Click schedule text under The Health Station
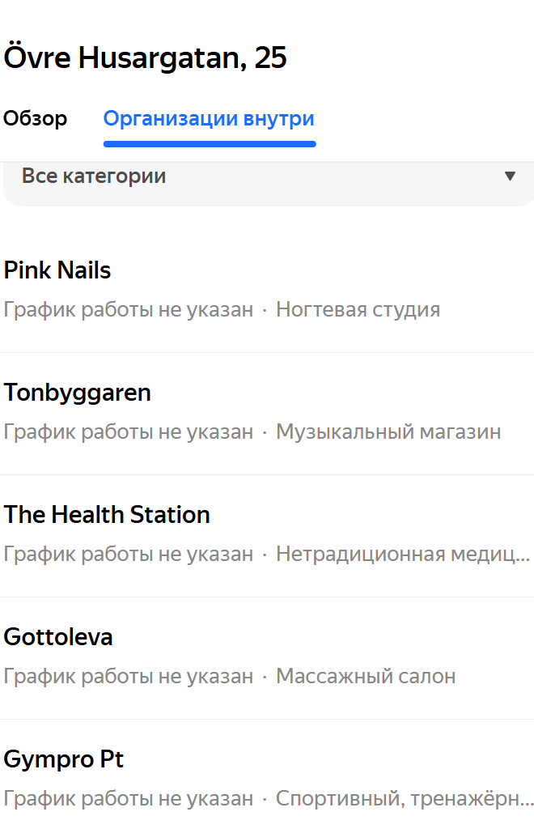 tap(129, 554)
